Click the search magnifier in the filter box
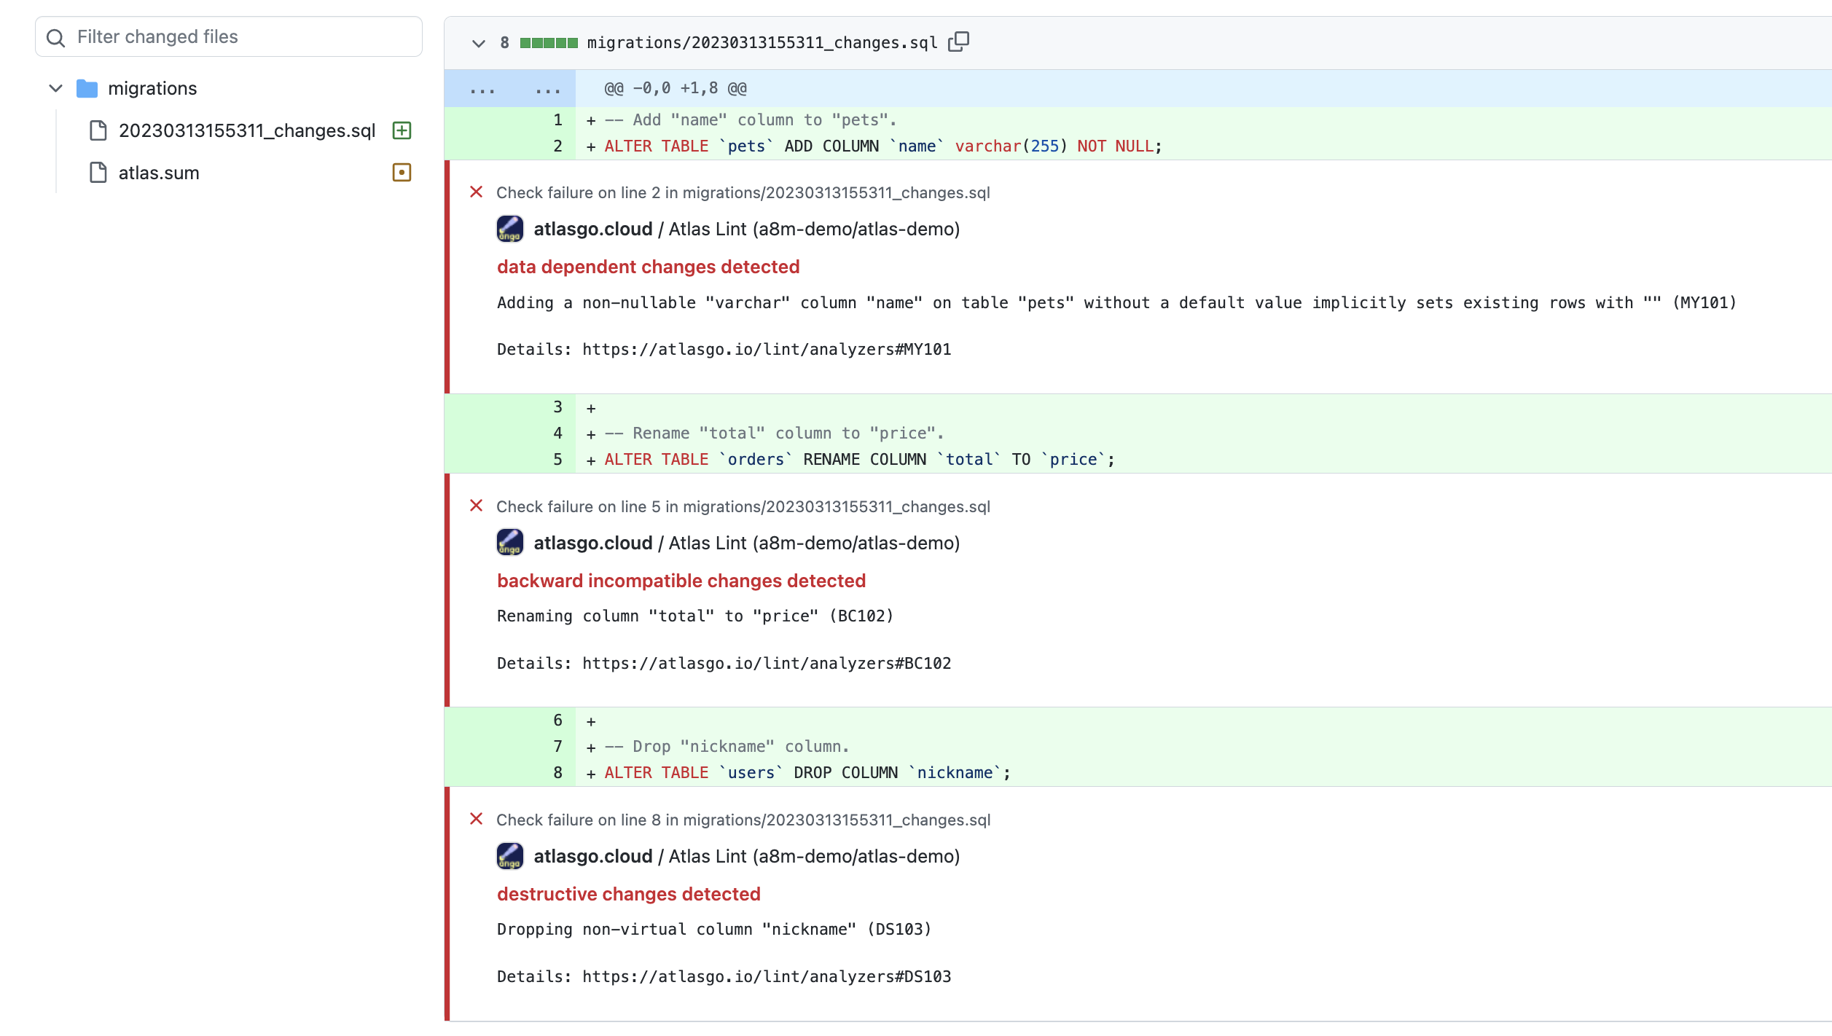Viewport: 1832px width, 1036px height. [x=55, y=36]
